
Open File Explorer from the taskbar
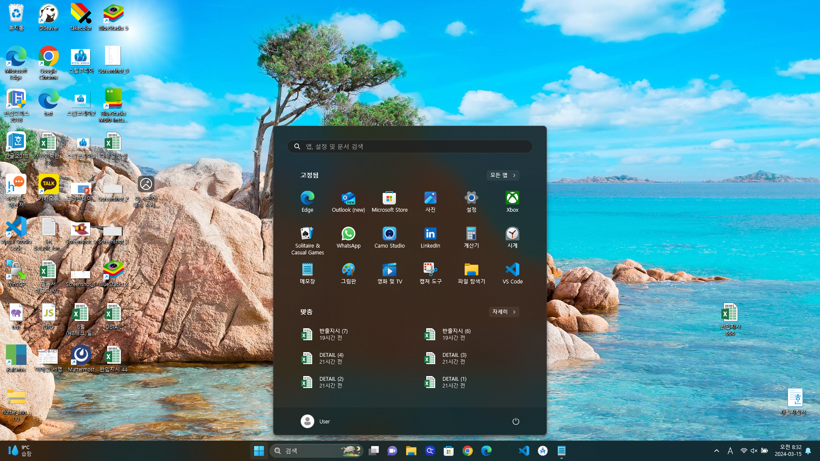(411, 451)
